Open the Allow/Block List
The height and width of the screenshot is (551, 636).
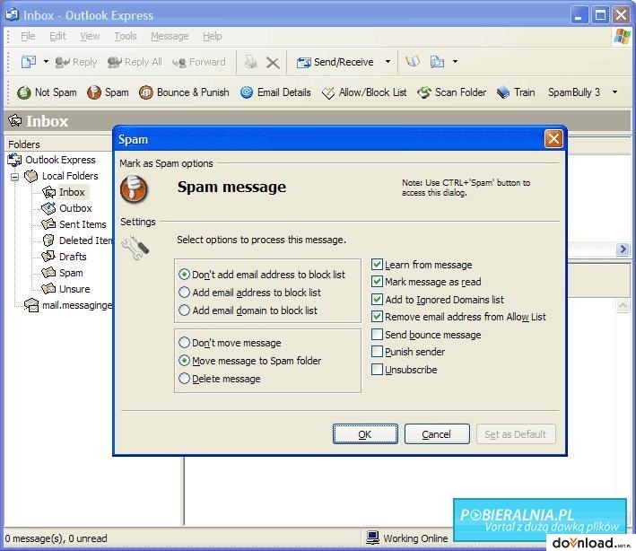364,92
